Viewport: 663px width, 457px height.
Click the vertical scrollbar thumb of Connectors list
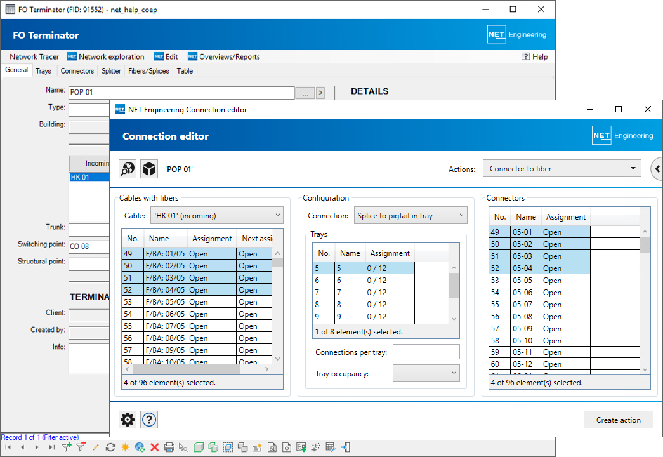(645, 244)
